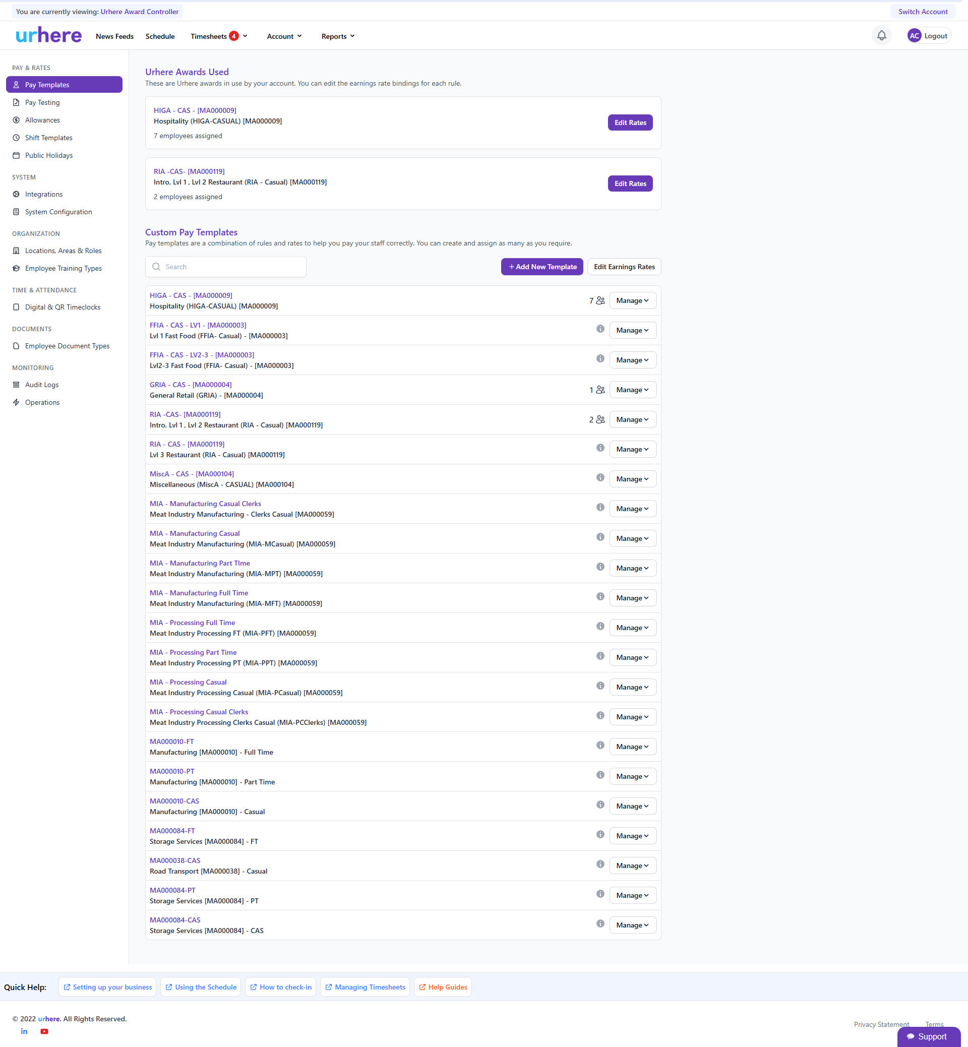This screenshot has height=1047, width=968.
Task: Open the LinkedIn icon in footer
Action: [x=24, y=1031]
